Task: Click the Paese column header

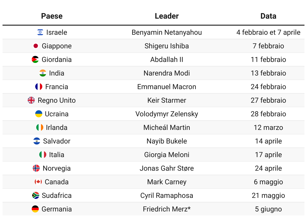Action: coord(52,16)
